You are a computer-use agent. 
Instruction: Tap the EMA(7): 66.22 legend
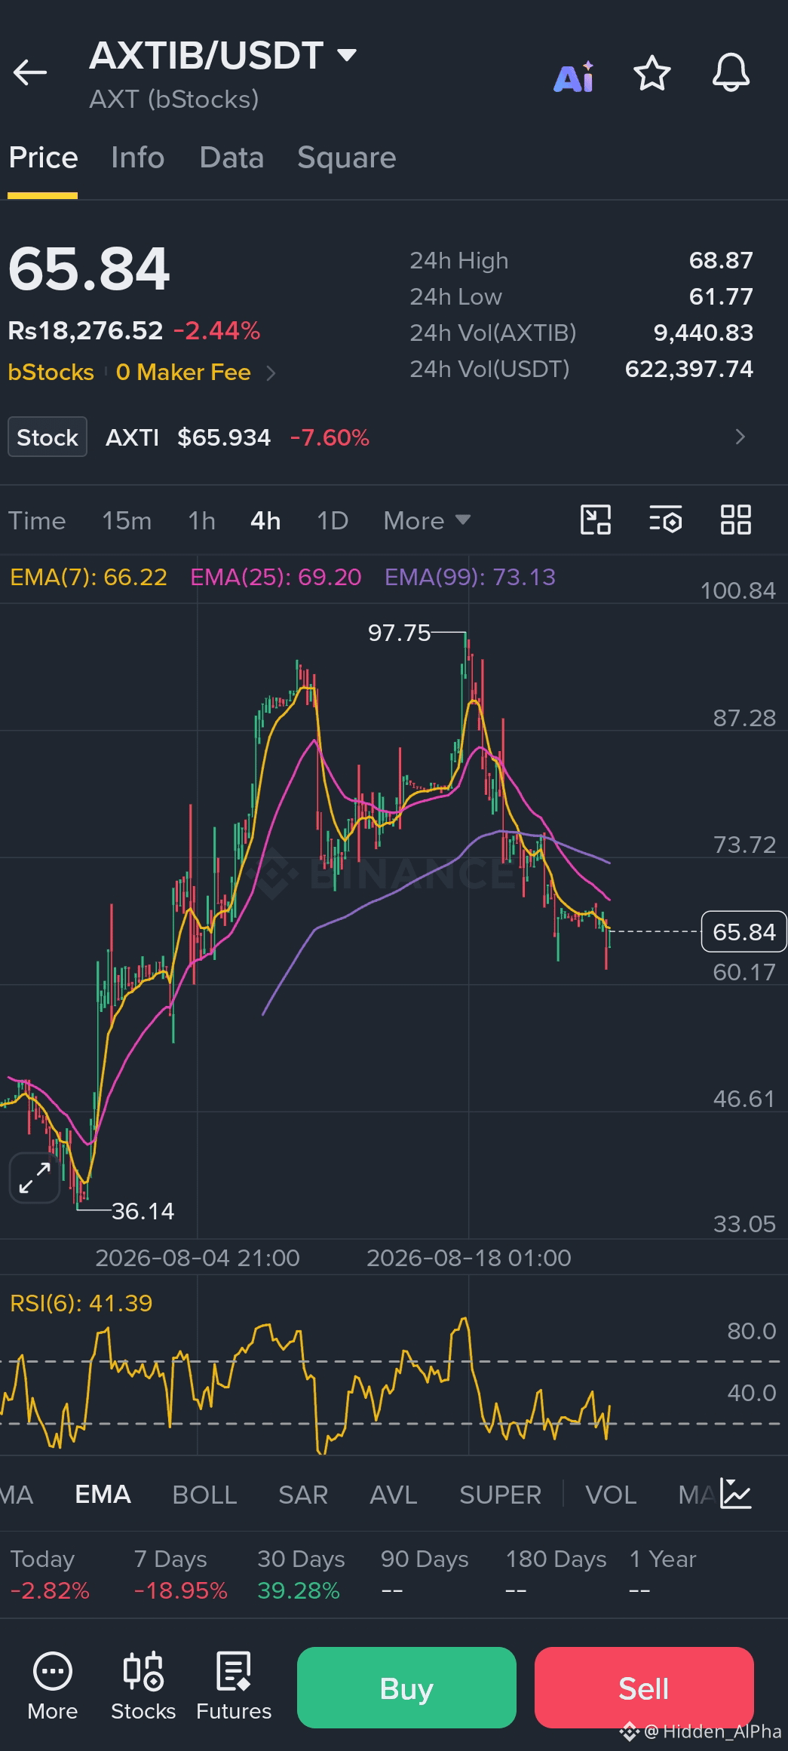(x=88, y=578)
